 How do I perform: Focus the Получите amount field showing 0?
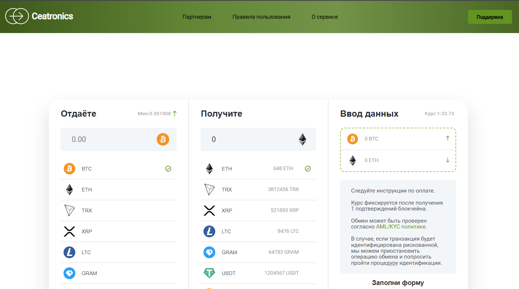[258, 139]
